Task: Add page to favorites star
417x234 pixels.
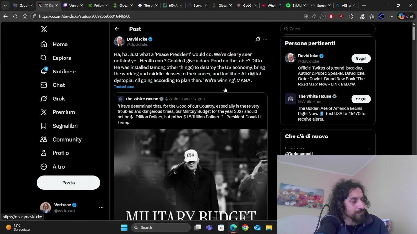Action: [x=322, y=16]
